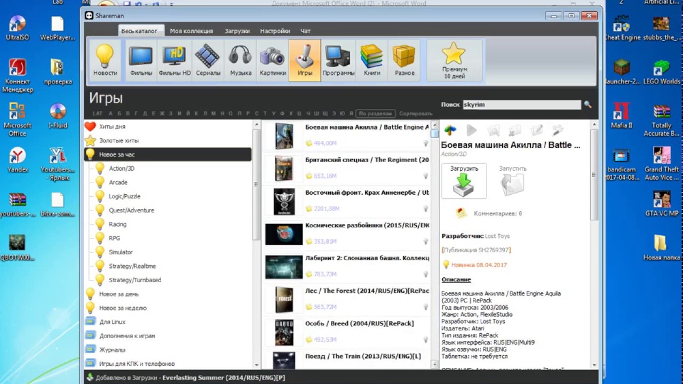Select RPG subcategory
This screenshot has width=683, height=384.
(x=114, y=238)
